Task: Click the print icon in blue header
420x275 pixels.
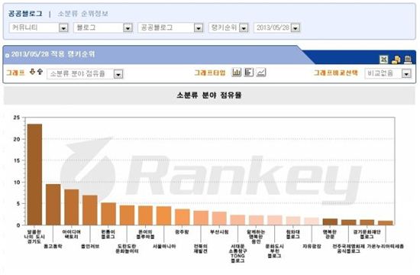Action: click(x=408, y=60)
